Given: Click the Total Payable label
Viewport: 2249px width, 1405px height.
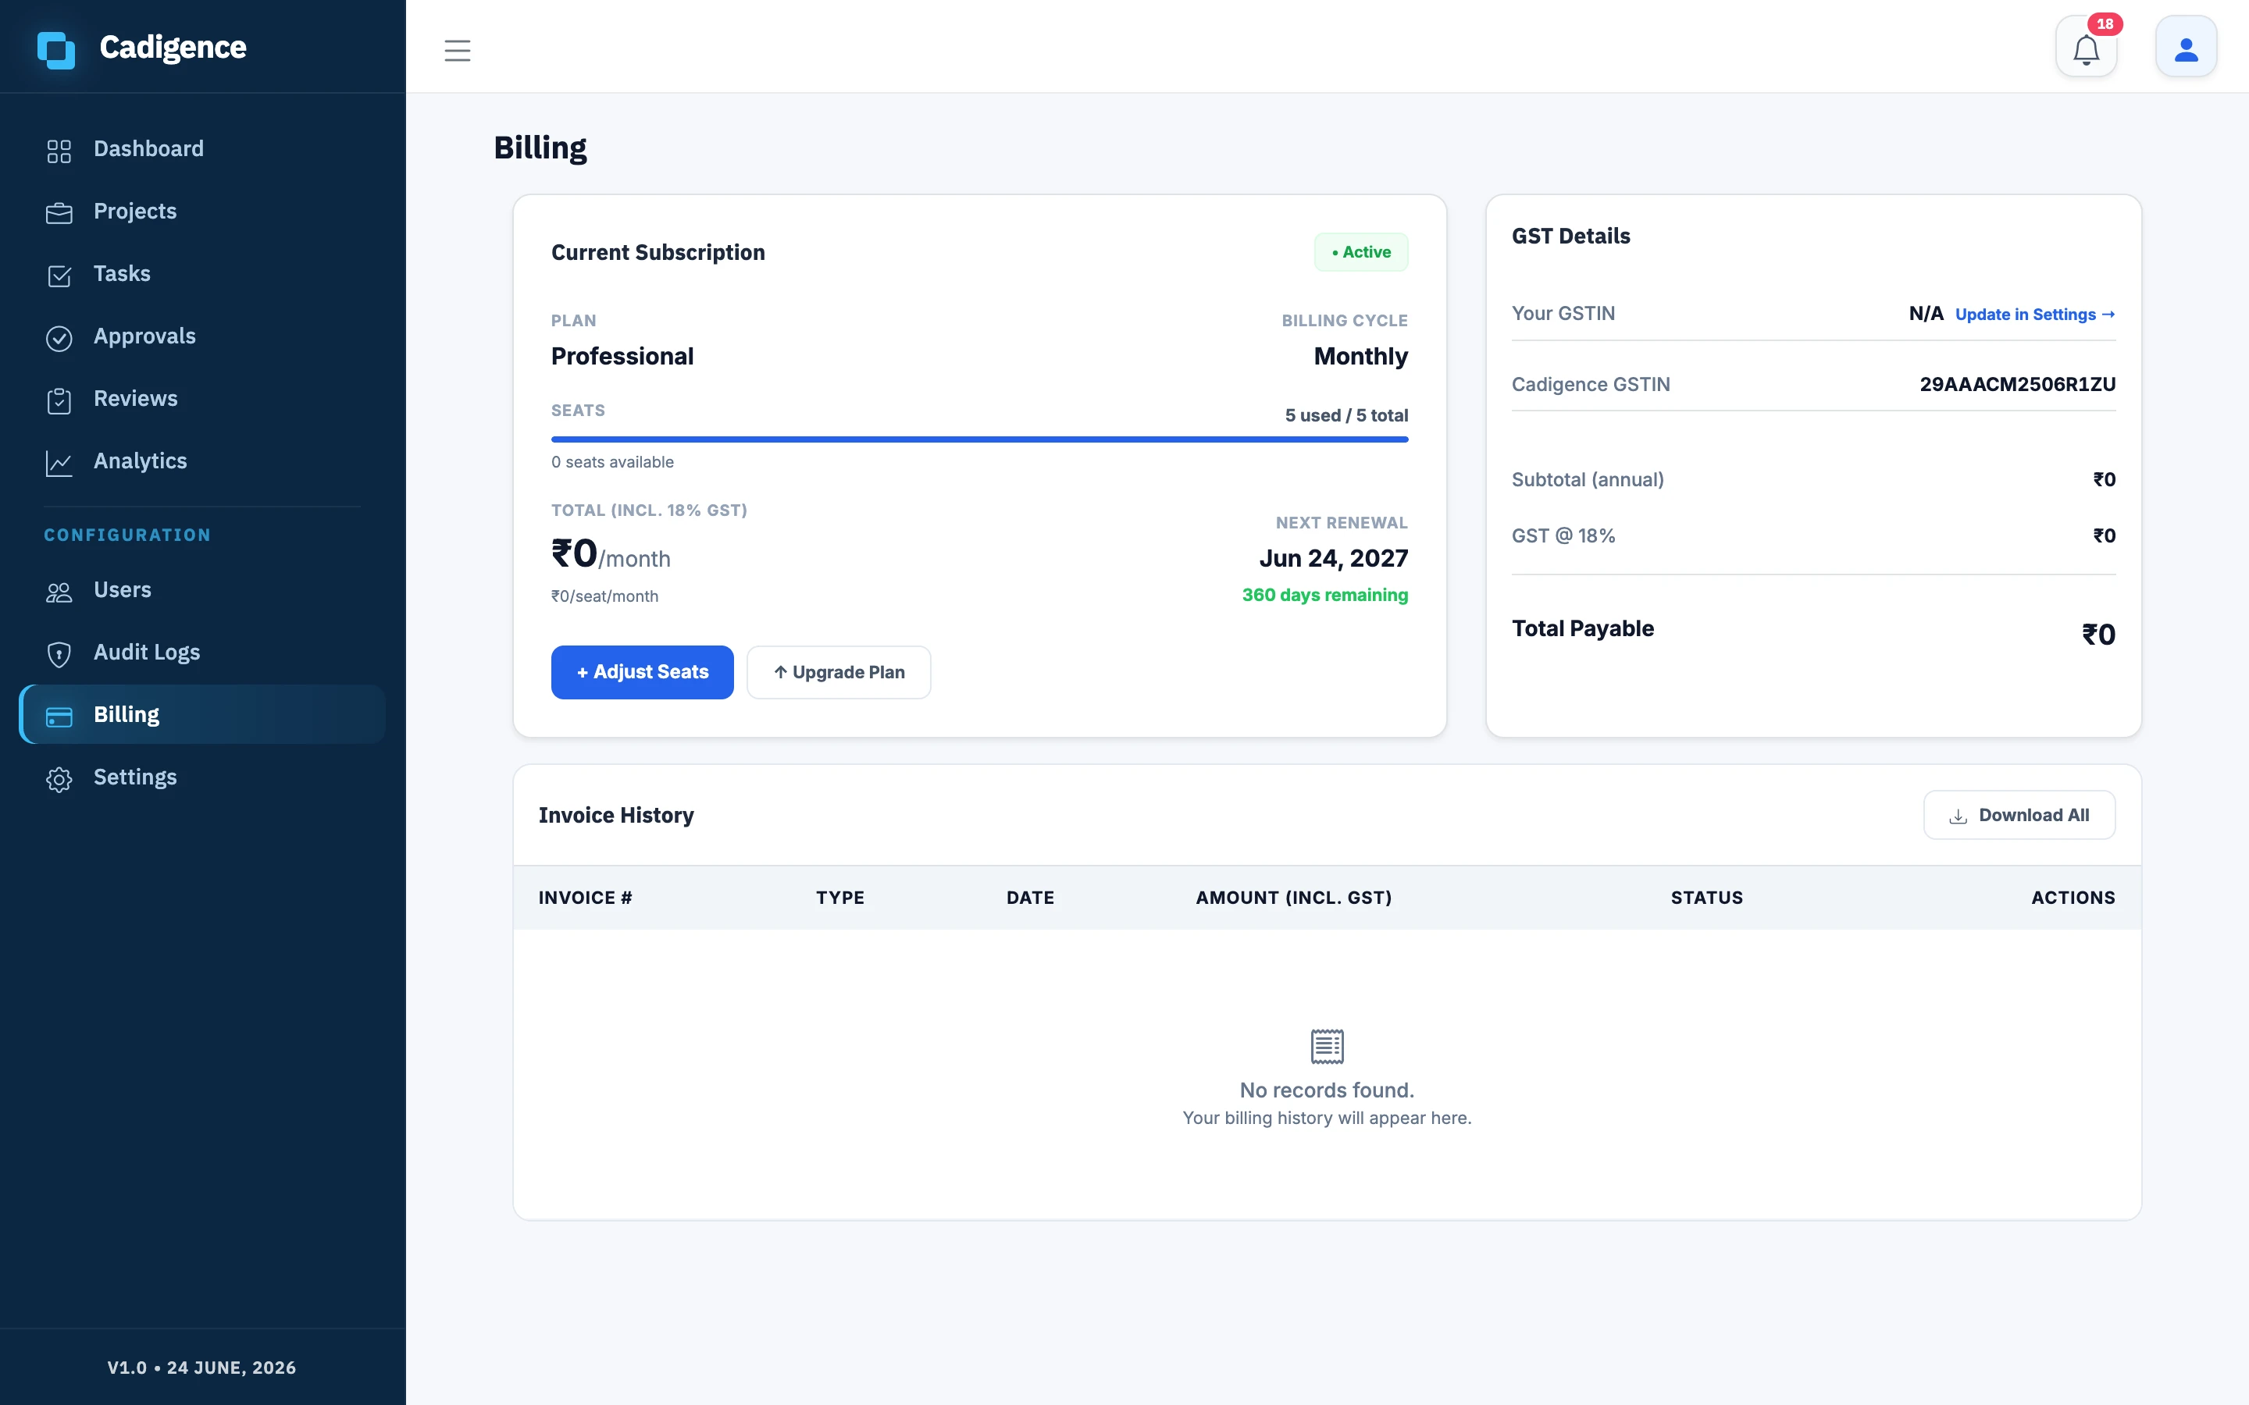Looking at the screenshot, I should [x=1583, y=628].
